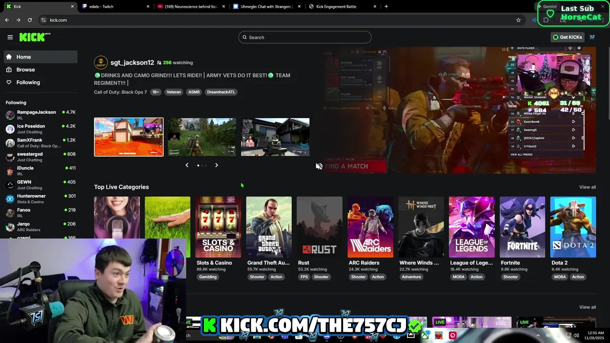This screenshot has height=343, width=610.
Task: Open Jerqo channel in Following list
Action: [41, 227]
